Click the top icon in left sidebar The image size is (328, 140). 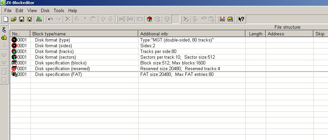click(4, 30)
